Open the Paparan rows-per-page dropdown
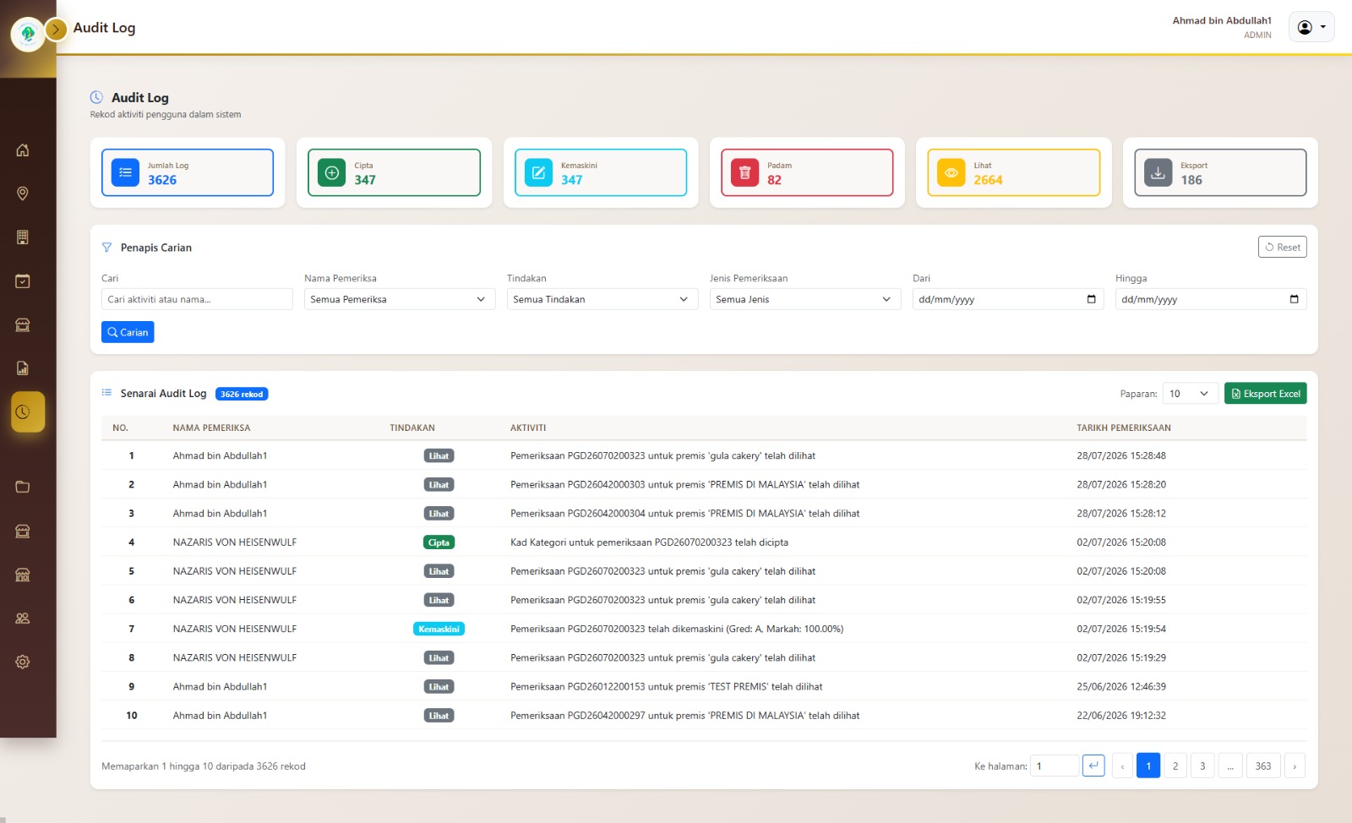This screenshot has height=823, width=1352. 1191,394
